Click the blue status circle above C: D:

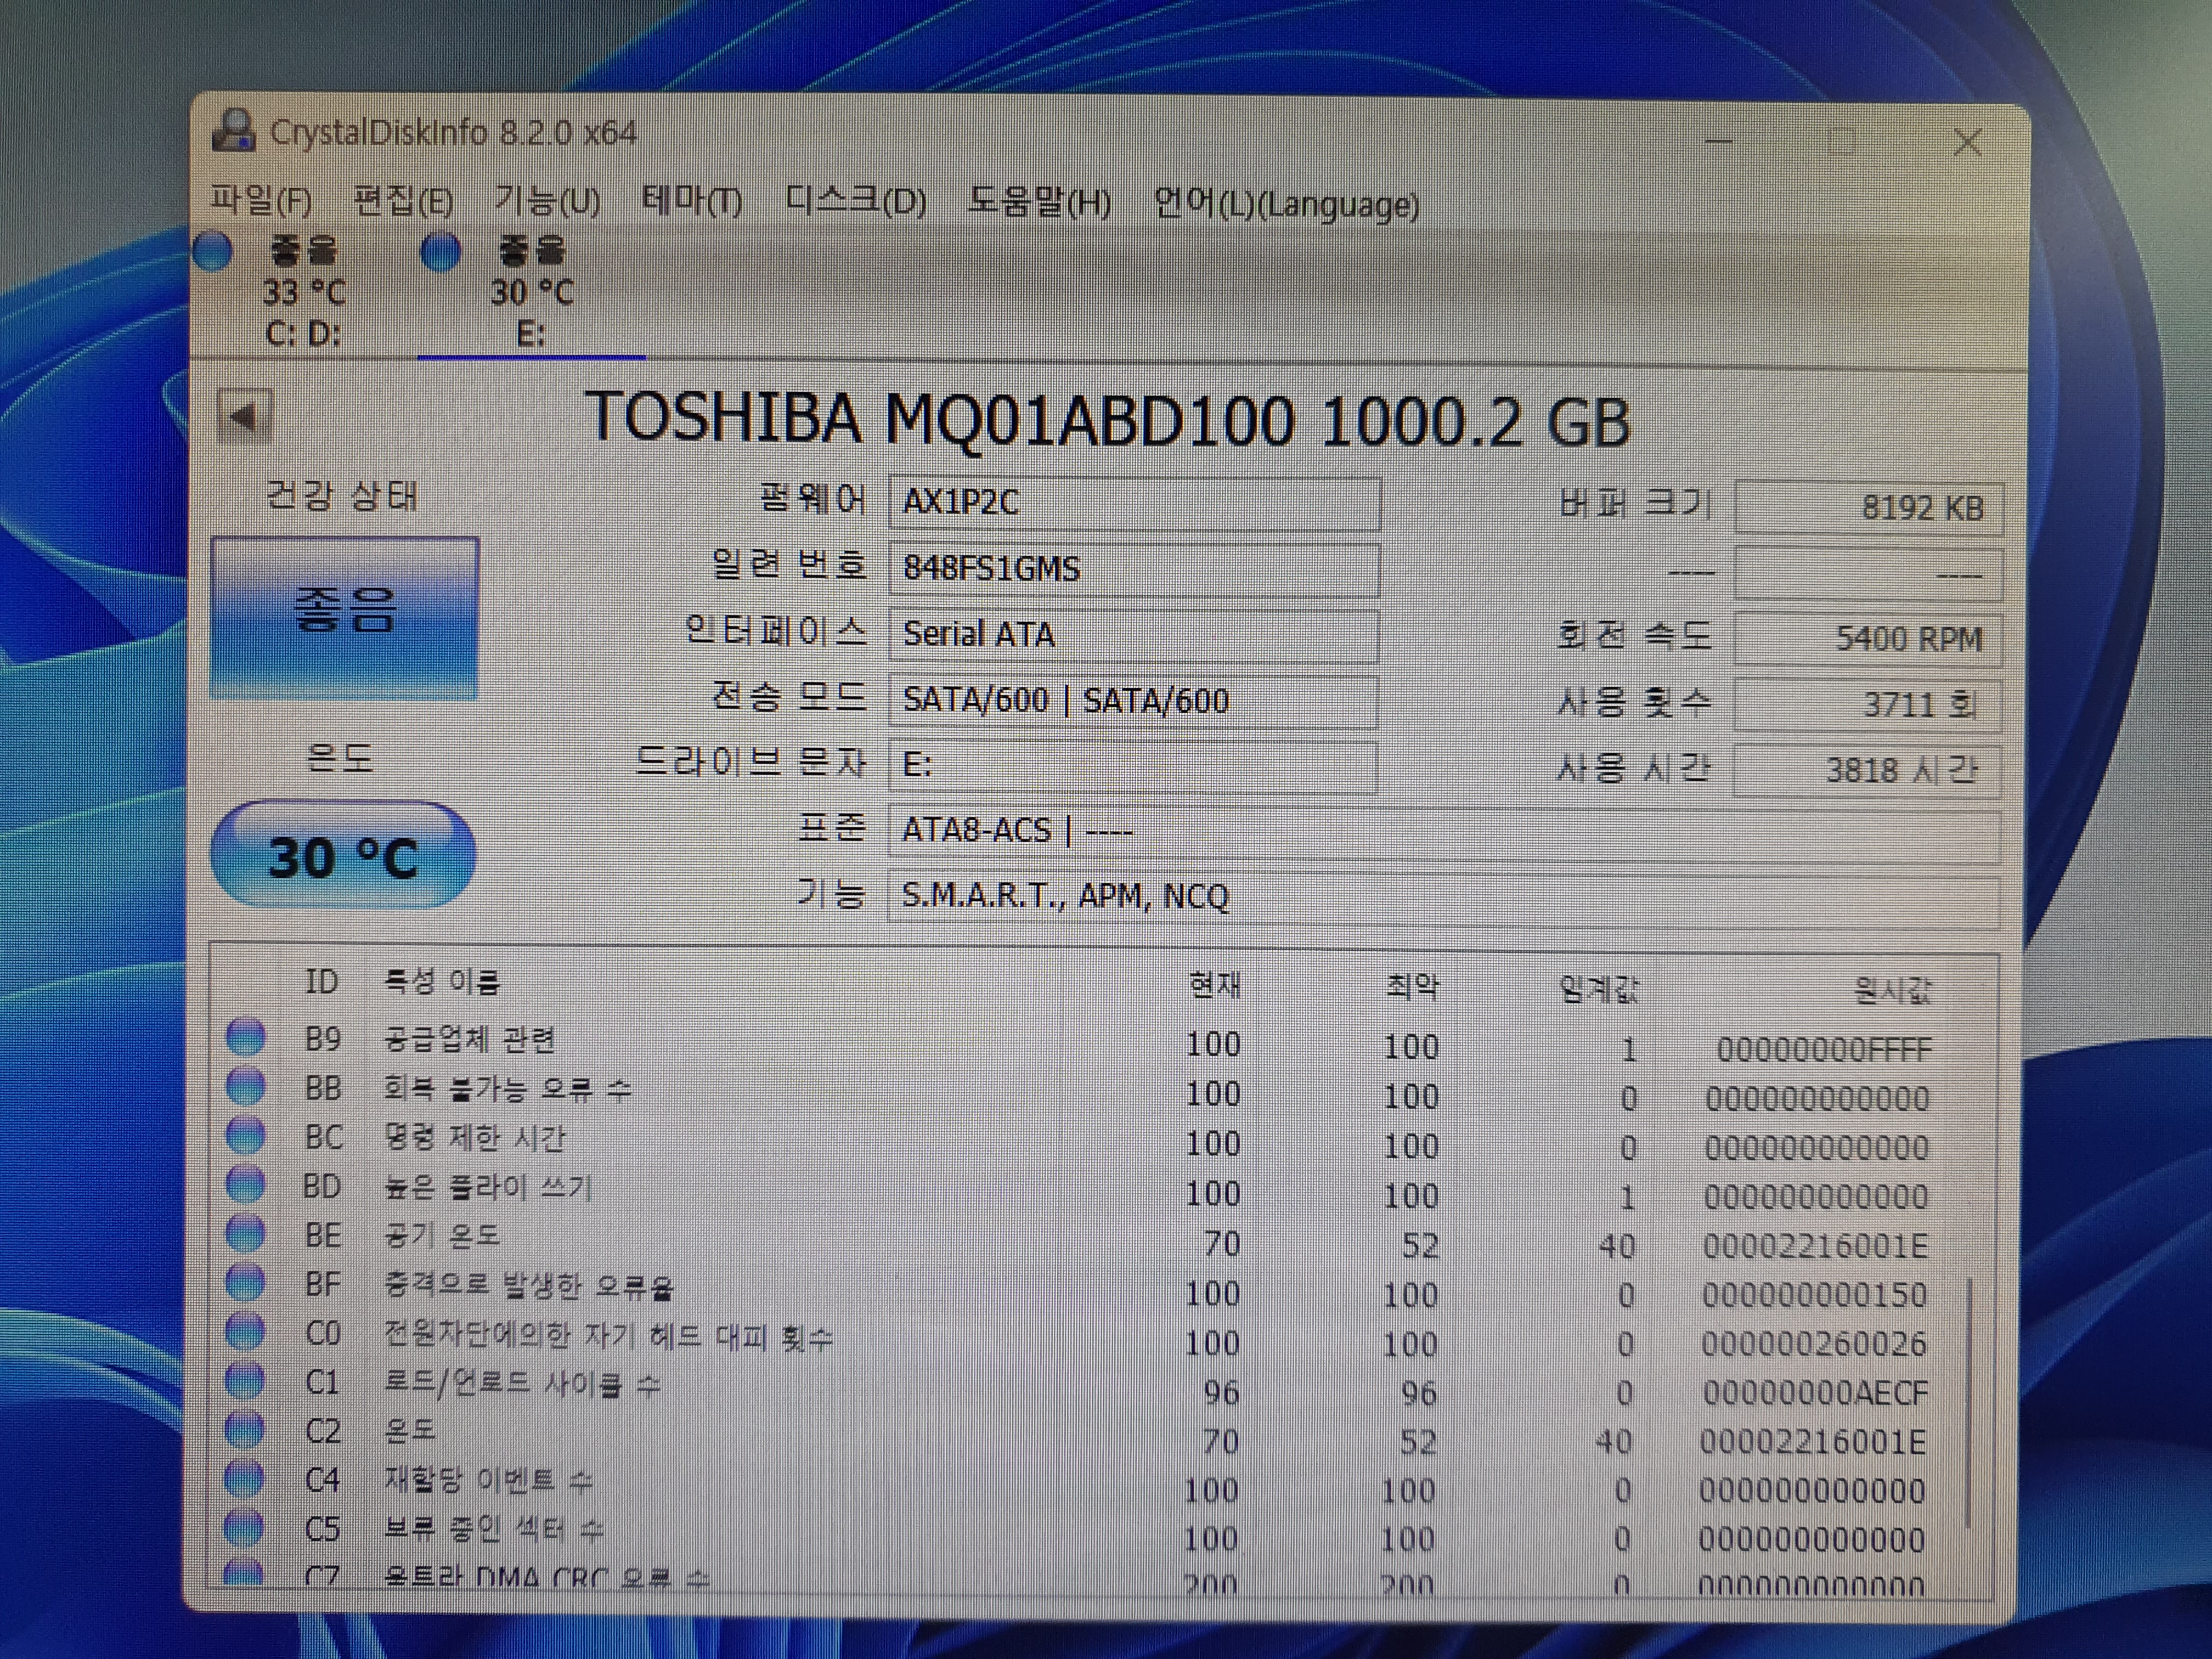click(x=213, y=251)
